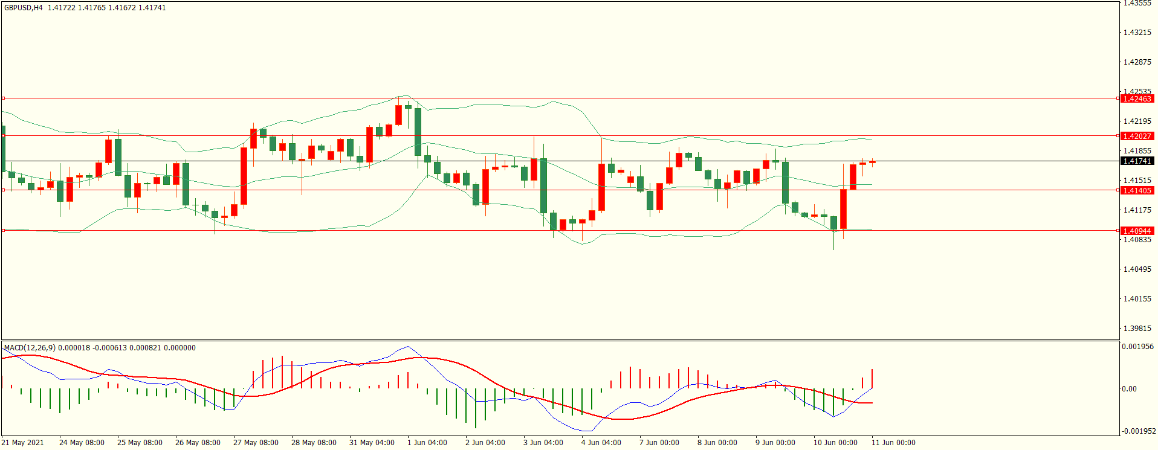The image size is (1158, 450).
Task: Click the 1.43215 value on the price scale
Action: pos(1137,33)
